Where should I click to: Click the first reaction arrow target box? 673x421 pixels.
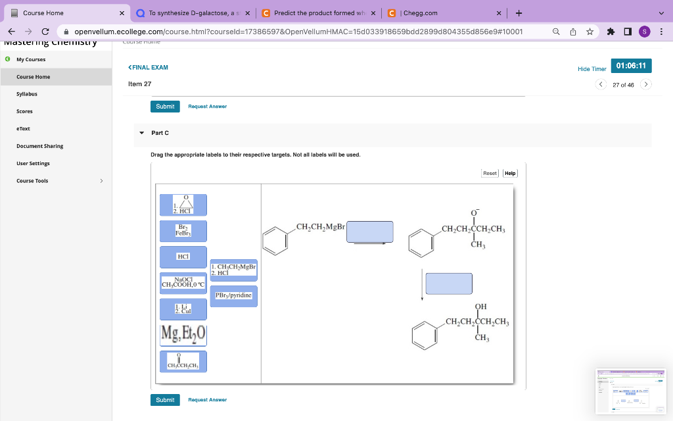(369, 232)
